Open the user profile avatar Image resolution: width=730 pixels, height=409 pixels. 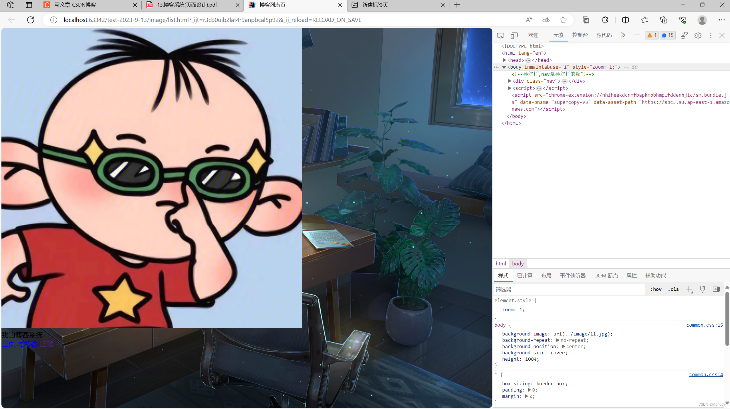[x=702, y=20]
